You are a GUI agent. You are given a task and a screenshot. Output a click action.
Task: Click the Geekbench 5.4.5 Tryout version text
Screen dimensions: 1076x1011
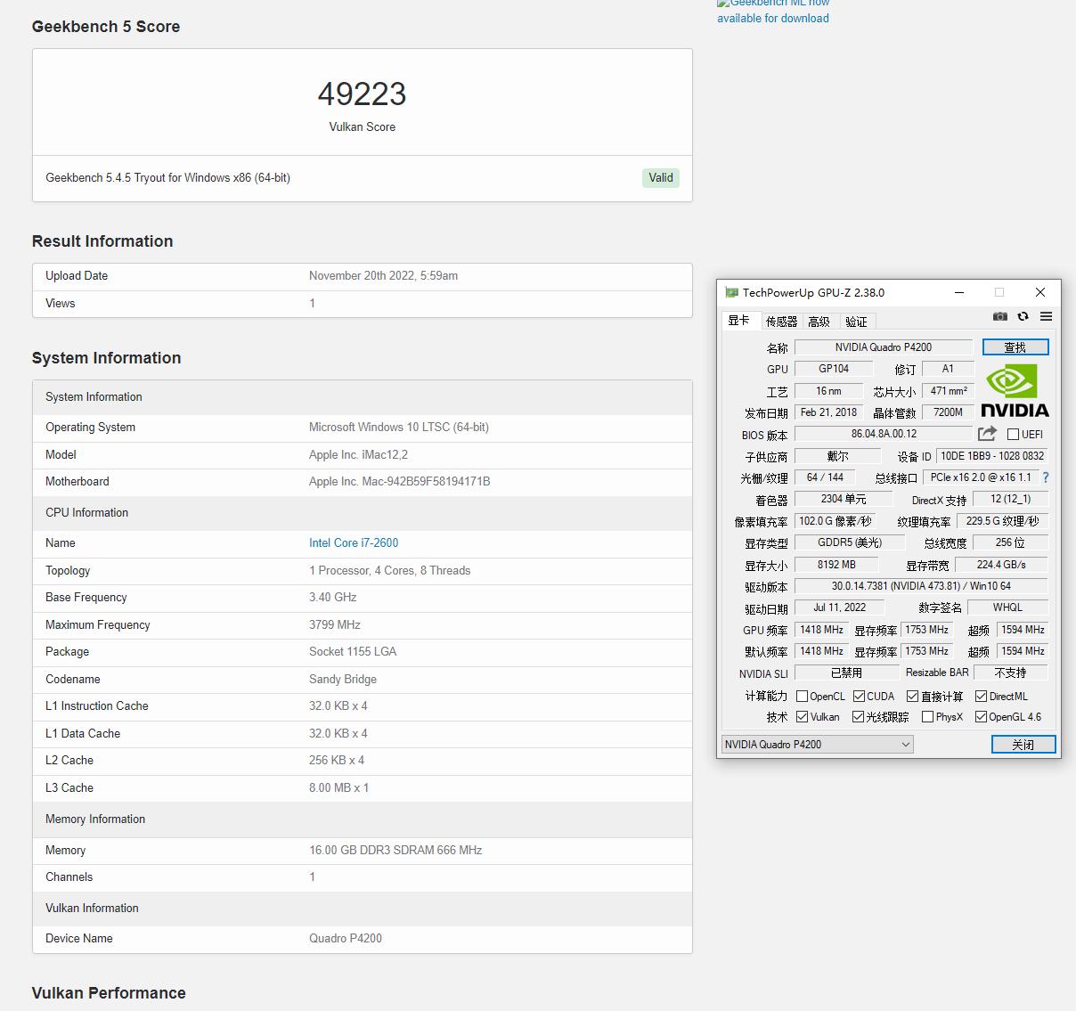(168, 177)
